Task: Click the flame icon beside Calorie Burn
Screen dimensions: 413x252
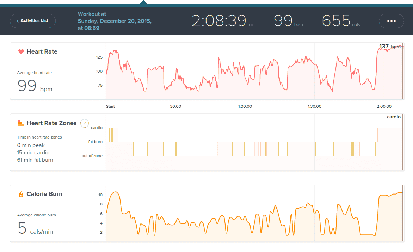Action: point(21,194)
